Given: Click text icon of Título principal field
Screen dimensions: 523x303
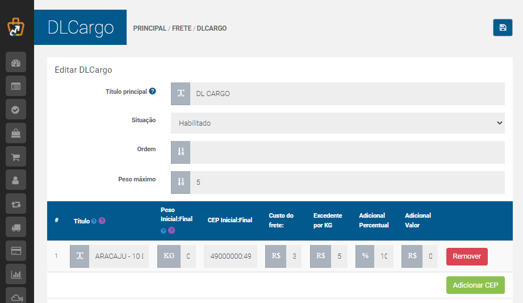Looking at the screenshot, I should pos(181,94).
